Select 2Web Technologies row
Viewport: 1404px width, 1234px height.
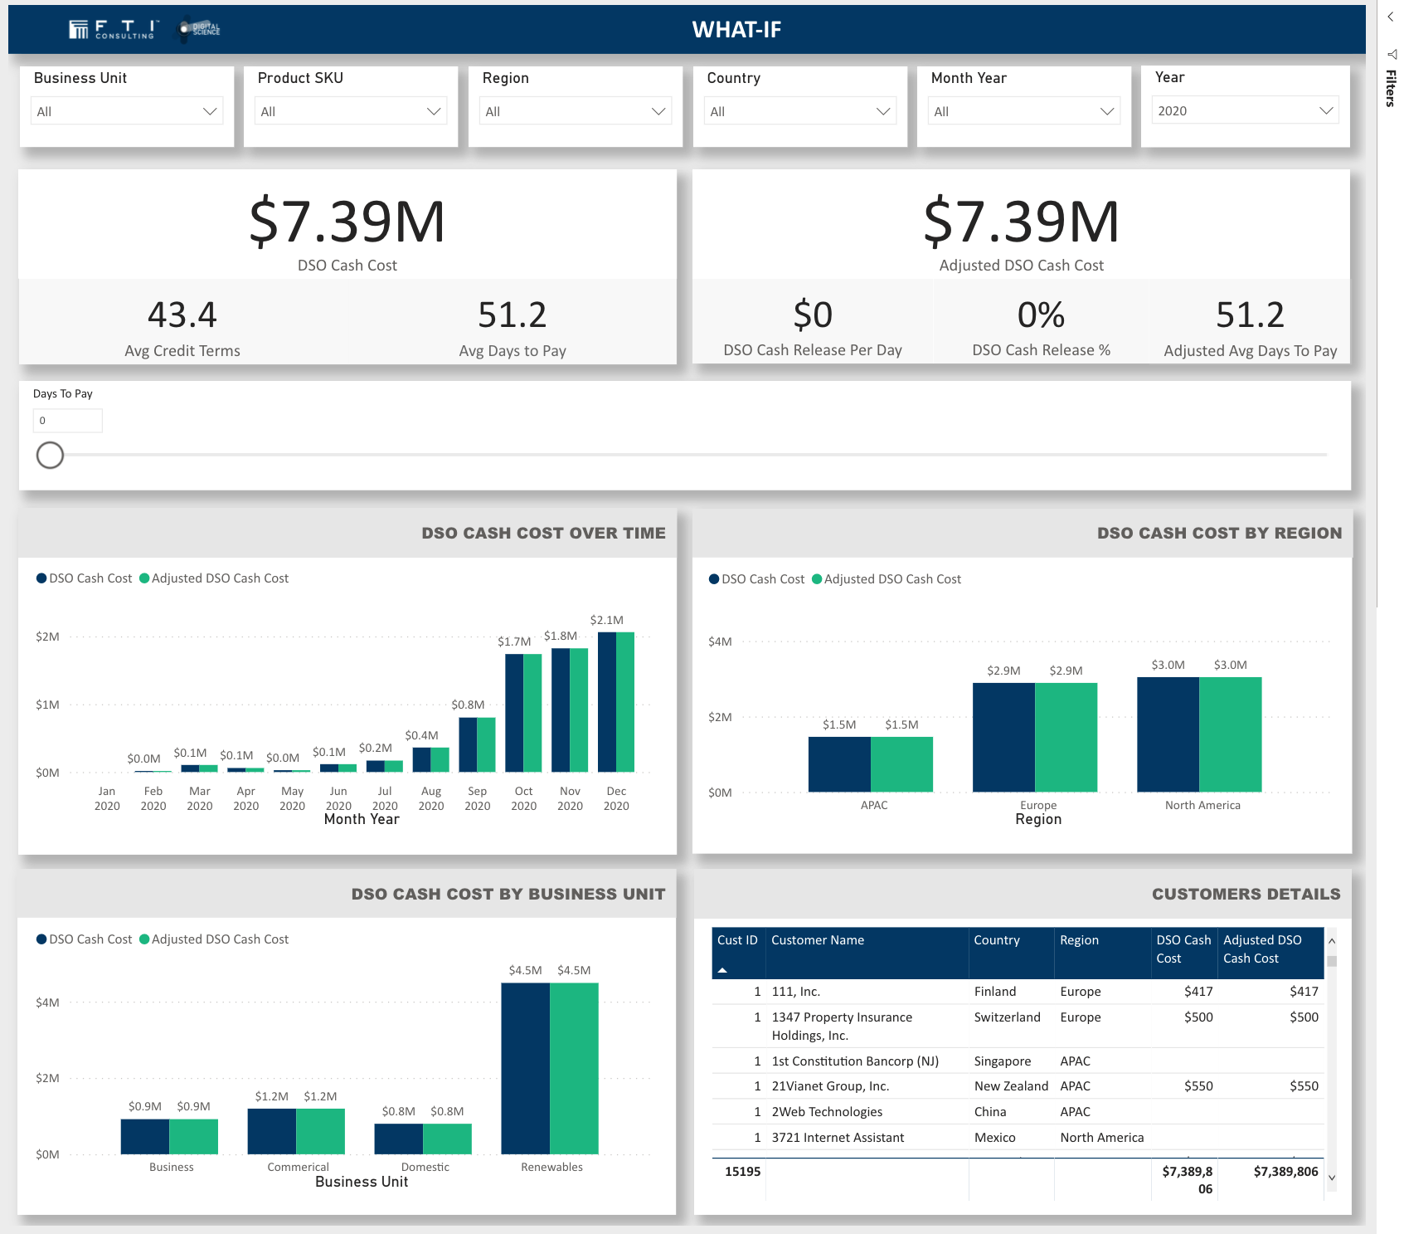(x=1018, y=1112)
